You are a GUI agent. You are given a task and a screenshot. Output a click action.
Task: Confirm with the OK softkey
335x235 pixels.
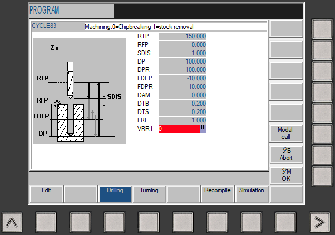pos(286,175)
